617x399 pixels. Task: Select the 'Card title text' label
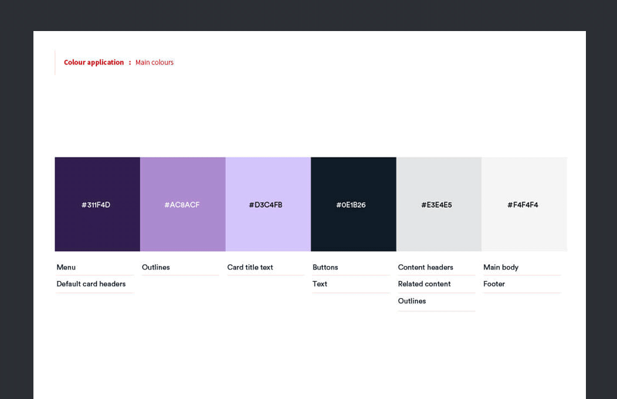pos(250,267)
